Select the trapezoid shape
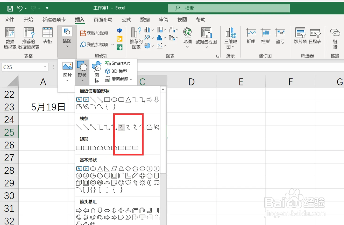Viewport: 344px width, 225px height. (x=121, y=168)
